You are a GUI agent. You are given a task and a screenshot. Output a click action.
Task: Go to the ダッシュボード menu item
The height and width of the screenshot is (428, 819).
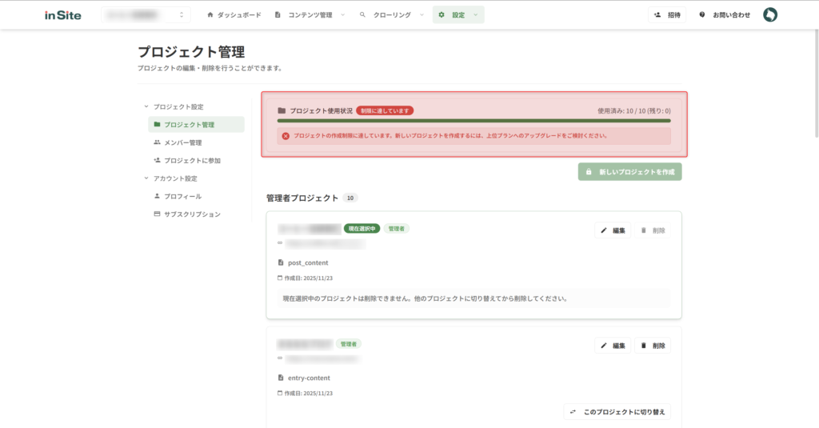pyautogui.click(x=234, y=14)
